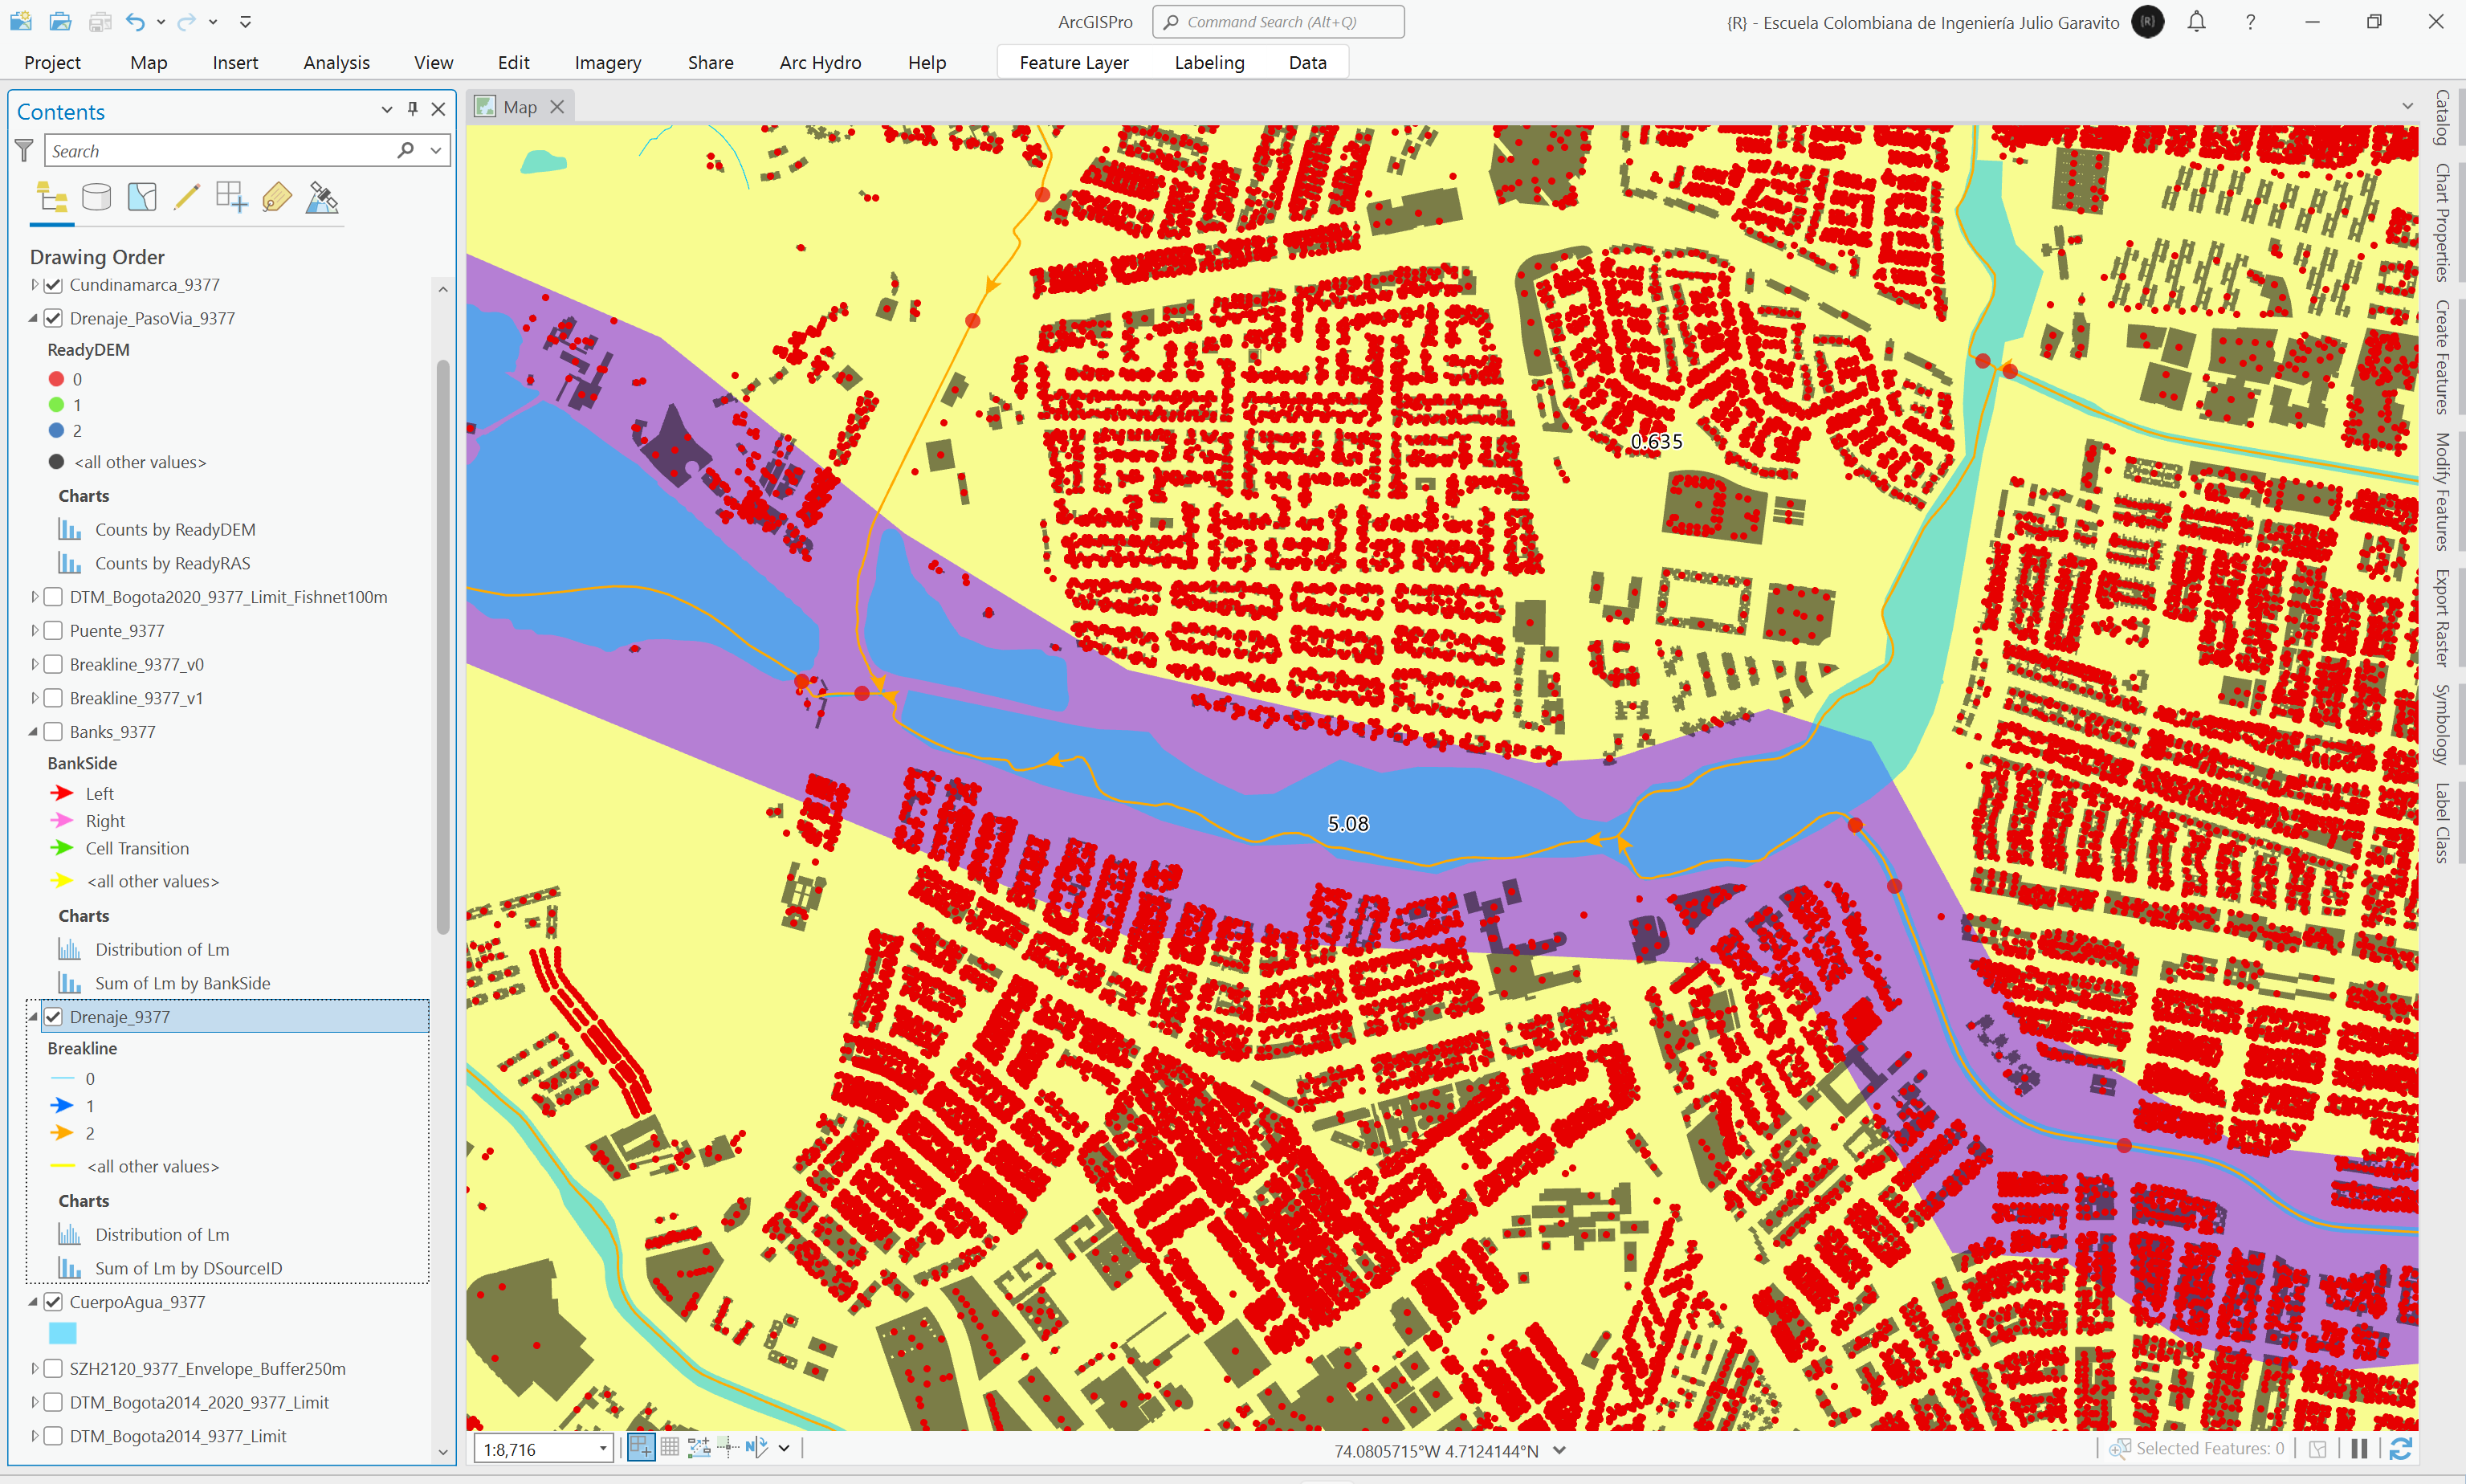The width and height of the screenshot is (2466, 1484).
Task: Expand the Cundinamarca_9377 layer
Action: click(x=34, y=285)
